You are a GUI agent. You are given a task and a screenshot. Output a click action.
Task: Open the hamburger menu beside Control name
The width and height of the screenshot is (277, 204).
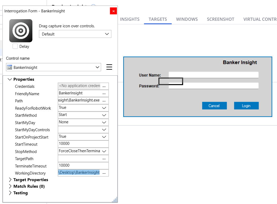tap(109, 67)
